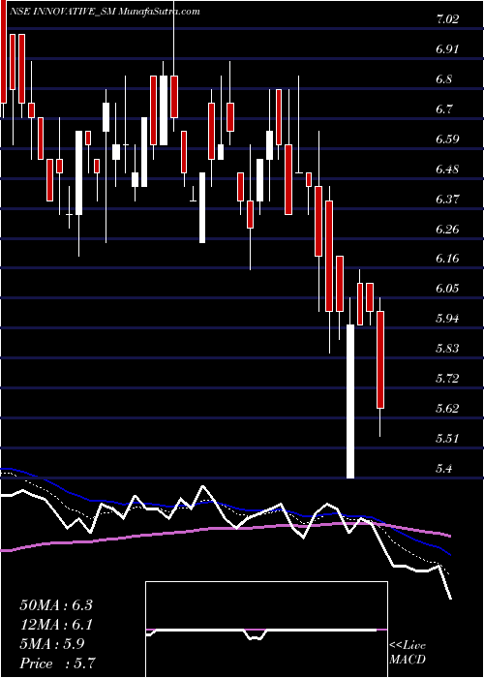The height and width of the screenshot is (678, 484).
Task: Click the 5.62 price axis label
Action: [447, 409]
